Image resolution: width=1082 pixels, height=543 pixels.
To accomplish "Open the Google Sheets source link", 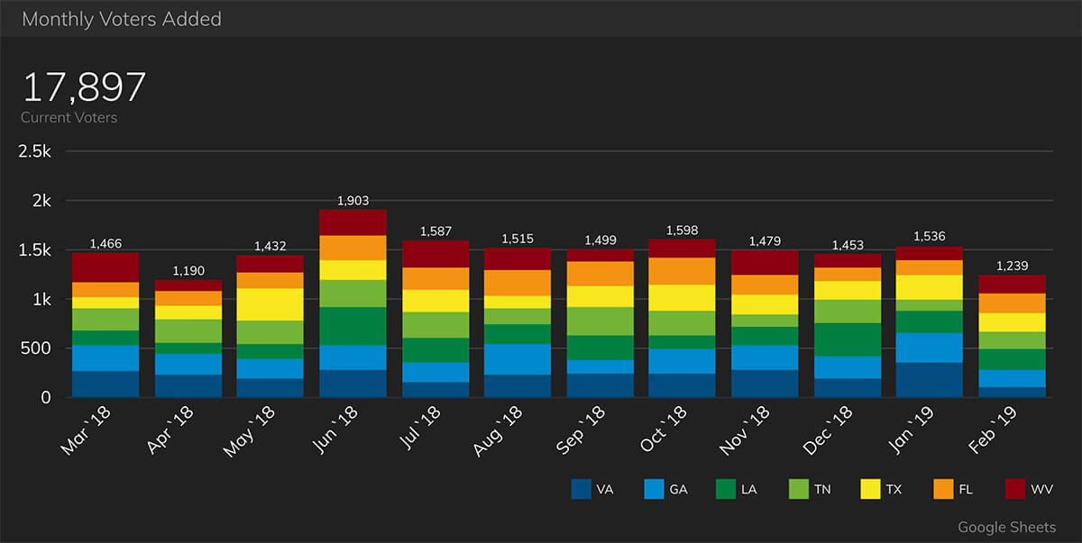I will coord(1006,527).
